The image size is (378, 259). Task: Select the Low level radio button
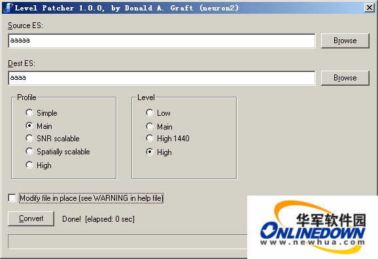(150, 112)
